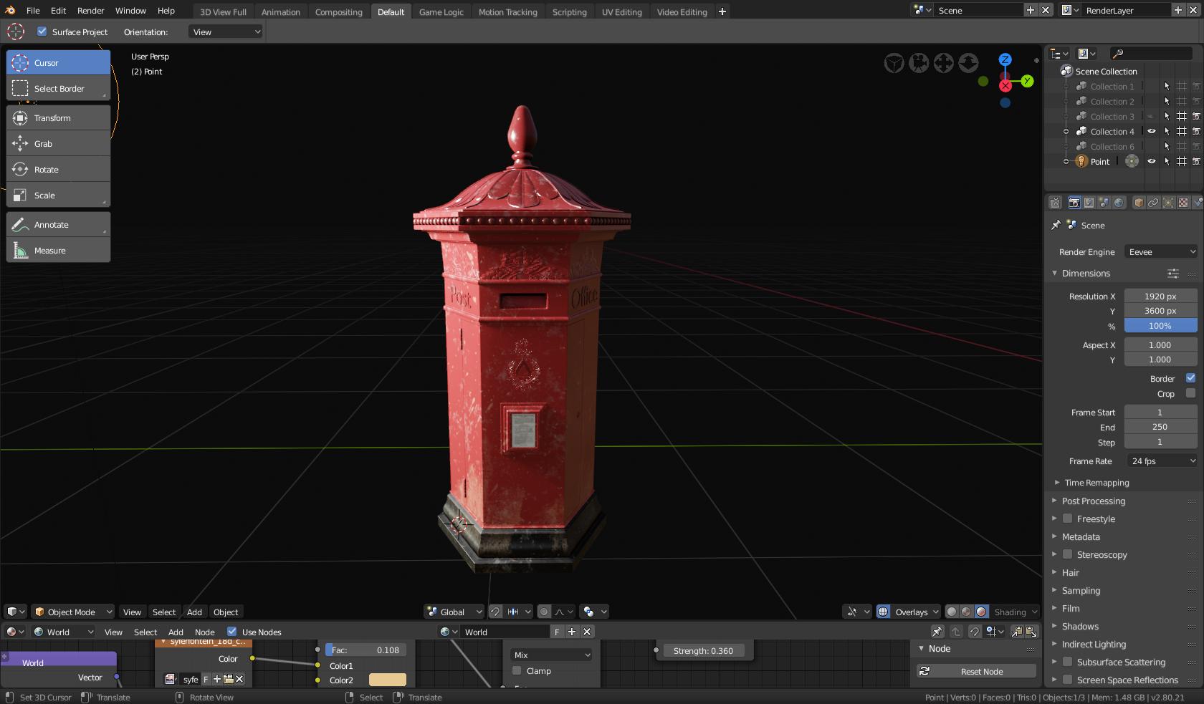Click the pin node tree icon
The width and height of the screenshot is (1204, 704).
(x=937, y=631)
